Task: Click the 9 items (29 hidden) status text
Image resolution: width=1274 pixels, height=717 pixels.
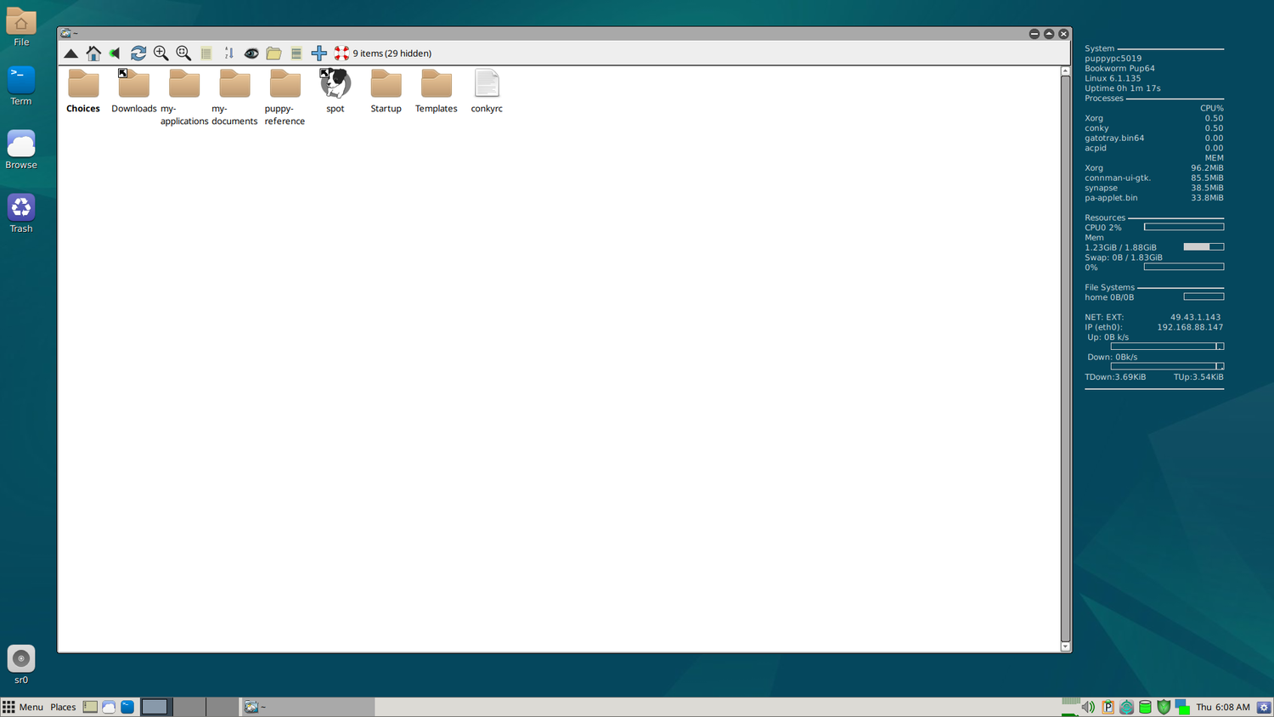Action: click(x=392, y=54)
